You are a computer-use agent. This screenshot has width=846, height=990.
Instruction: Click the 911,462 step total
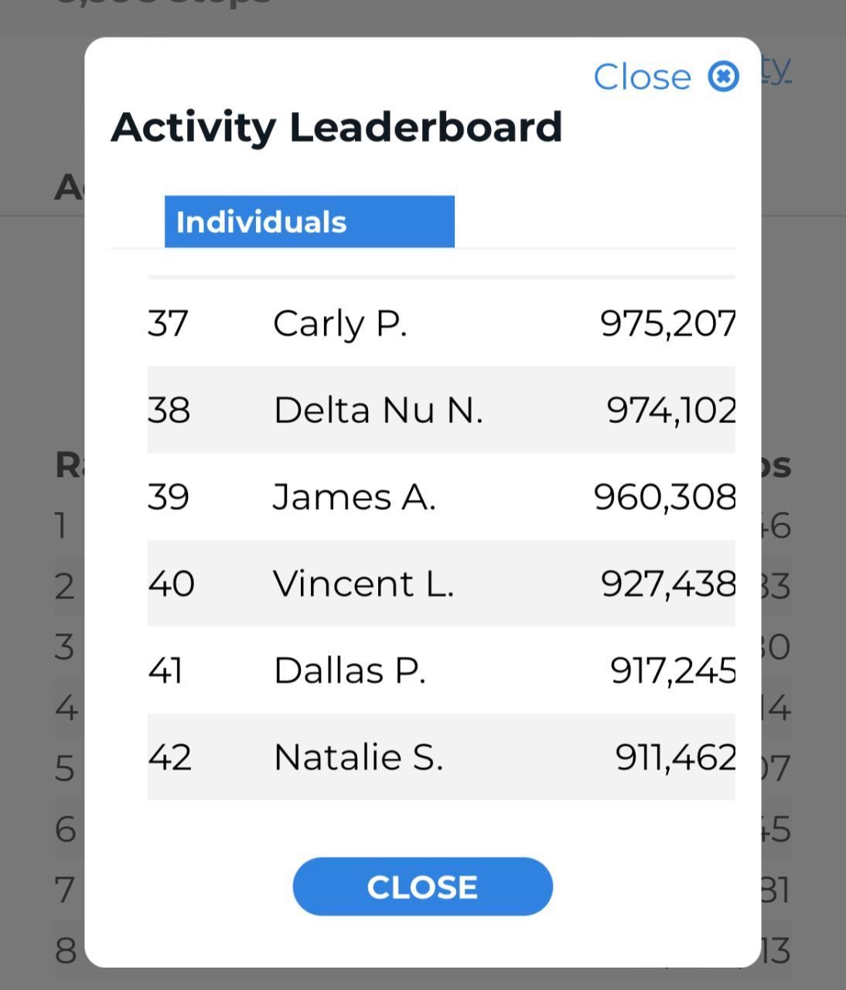(675, 757)
